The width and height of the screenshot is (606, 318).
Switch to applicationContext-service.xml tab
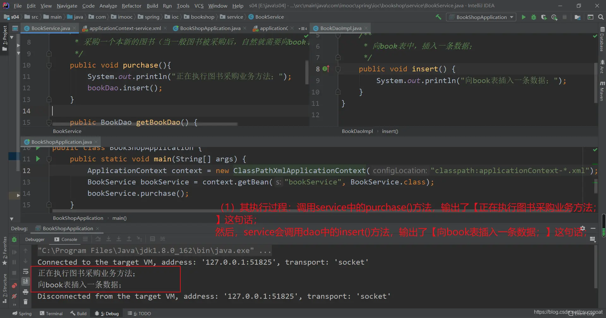(x=125, y=28)
